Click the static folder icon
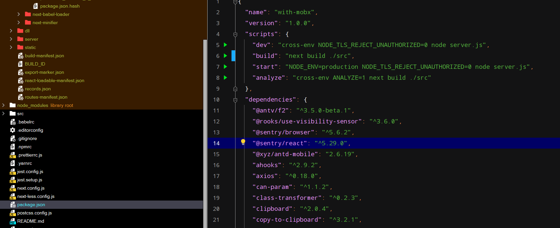The height and width of the screenshot is (228, 560). click(x=20, y=47)
